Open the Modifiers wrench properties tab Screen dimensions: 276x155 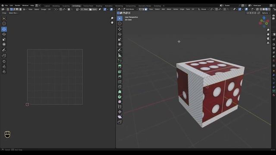click(x=274, y=74)
